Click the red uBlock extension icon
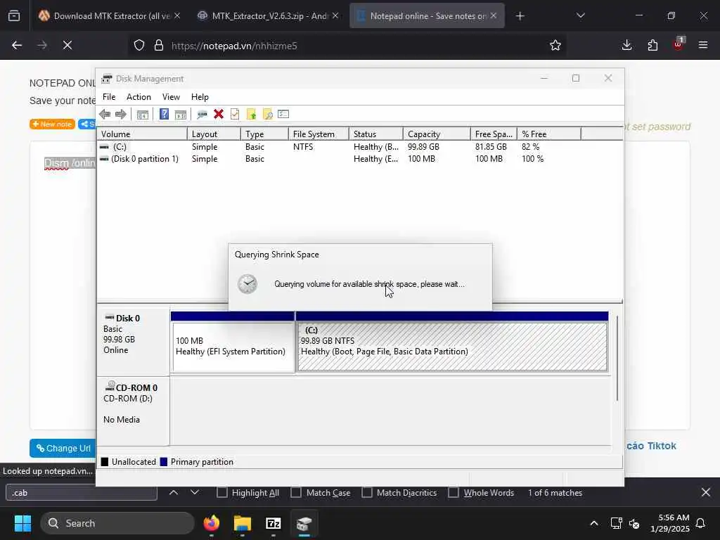The image size is (720, 540). [x=679, y=44]
